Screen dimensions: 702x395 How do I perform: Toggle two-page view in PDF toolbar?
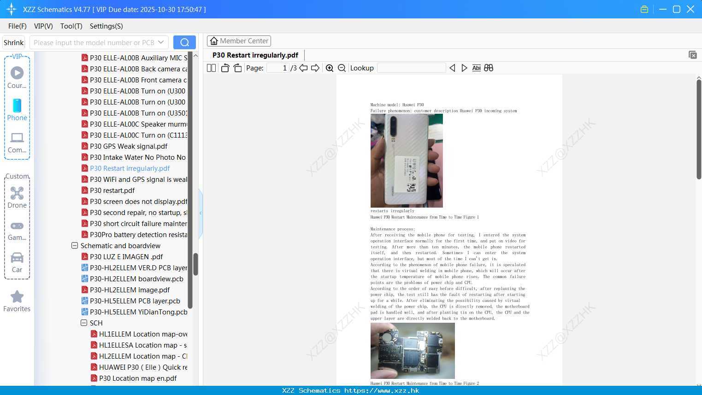(211, 68)
